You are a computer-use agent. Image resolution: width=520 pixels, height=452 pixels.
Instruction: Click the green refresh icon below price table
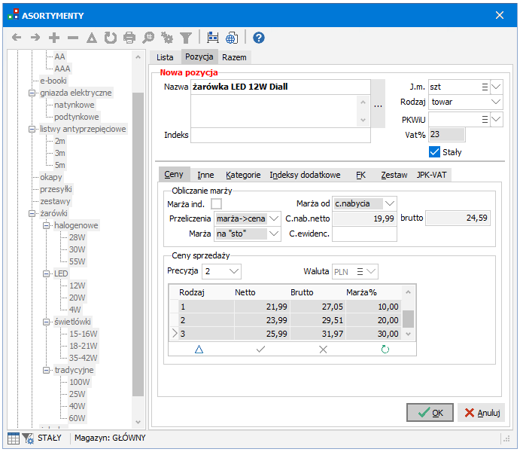click(385, 350)
